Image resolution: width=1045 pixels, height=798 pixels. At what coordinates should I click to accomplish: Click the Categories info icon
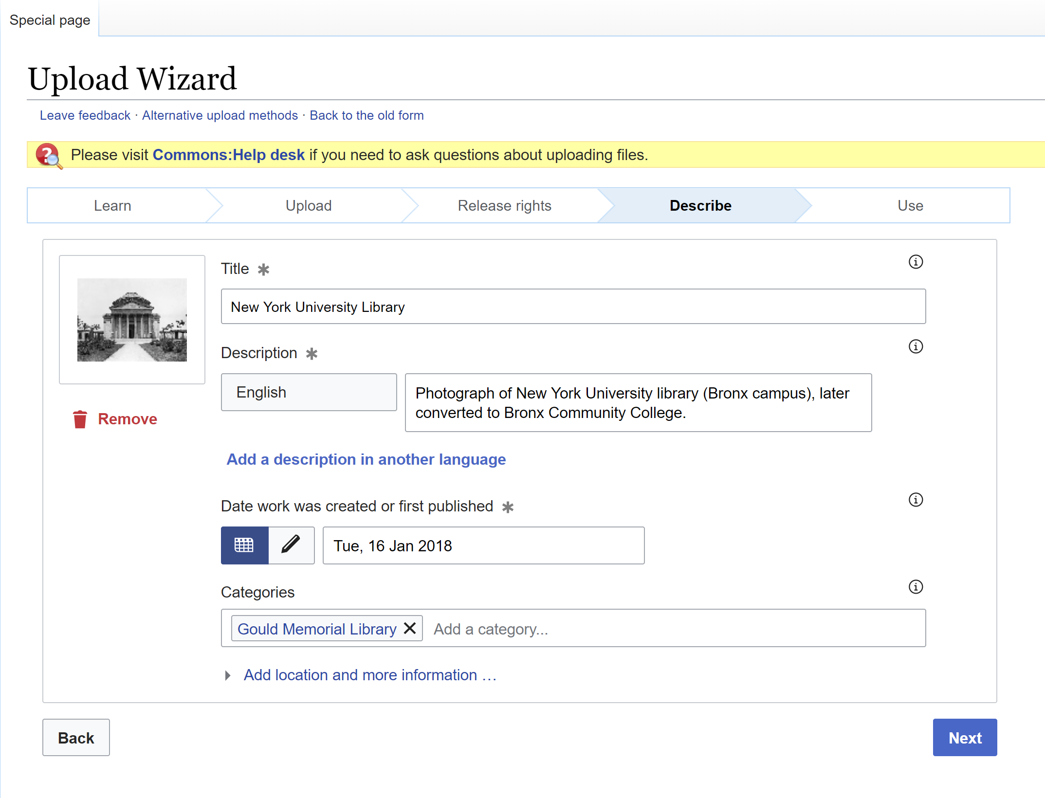coord(916,587)
